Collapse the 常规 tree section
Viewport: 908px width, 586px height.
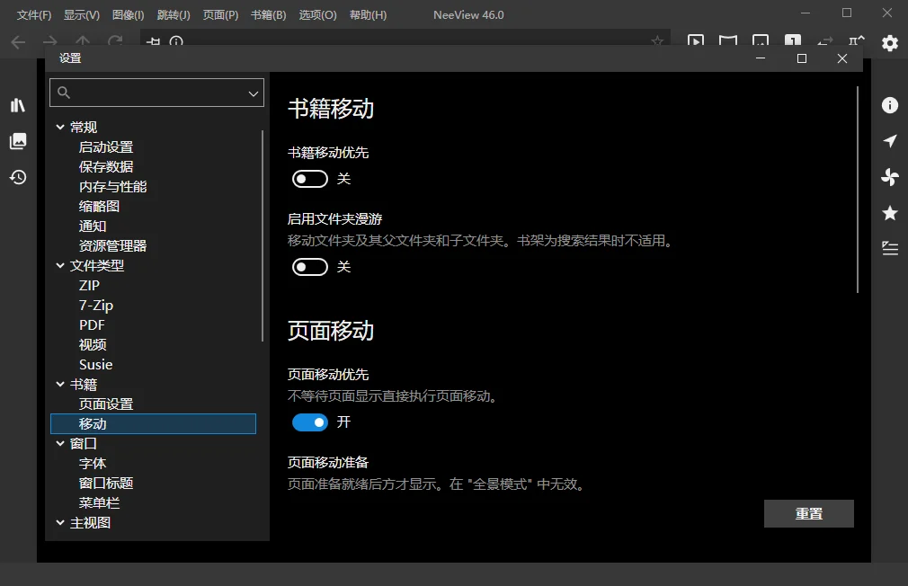pos(60,127)
